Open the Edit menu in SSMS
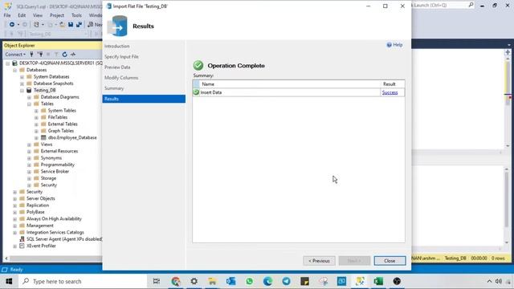The width and height of the screenshot is (514, 289). point(22,15)
